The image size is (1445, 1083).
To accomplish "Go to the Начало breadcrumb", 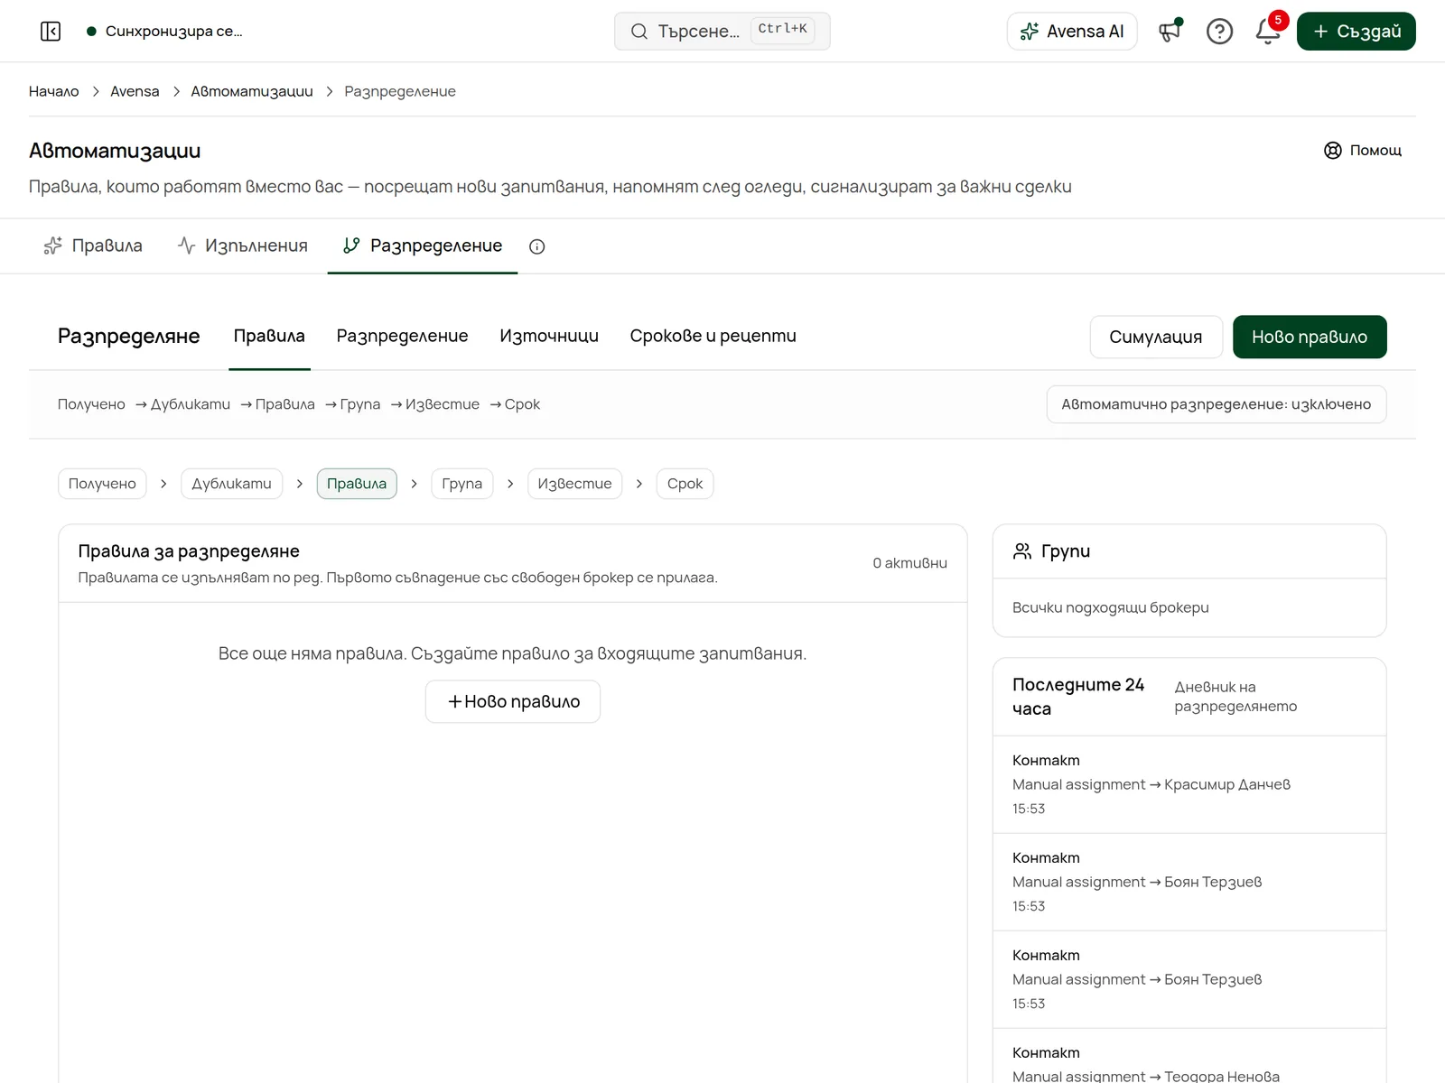I will pyautogui.click(x=54, y=91).
